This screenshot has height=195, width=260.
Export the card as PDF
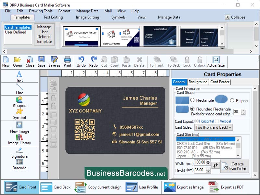(227, 187)
